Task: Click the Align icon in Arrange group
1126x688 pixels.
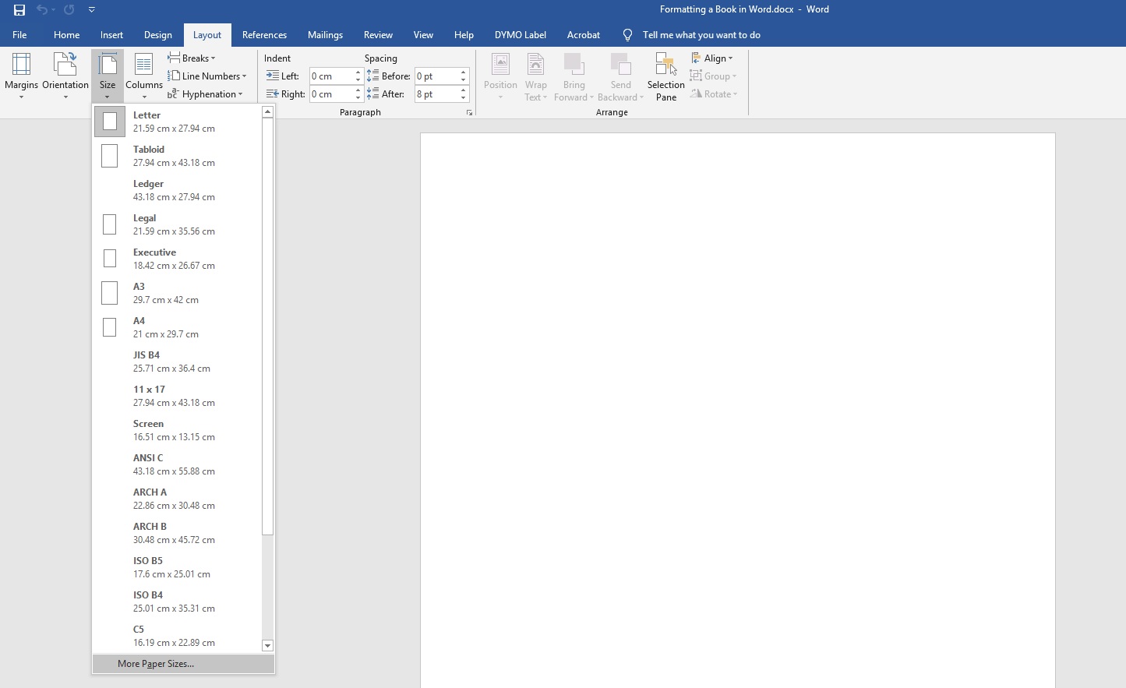Action: [714, 58]
